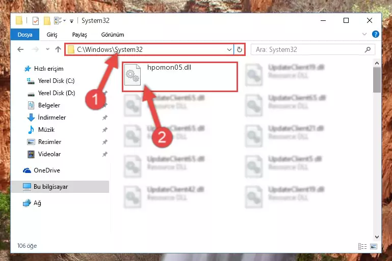Viewport: 392px width, 261px height.
Task: Open Help with the blue question mark icon
Action: coord(376,34)
